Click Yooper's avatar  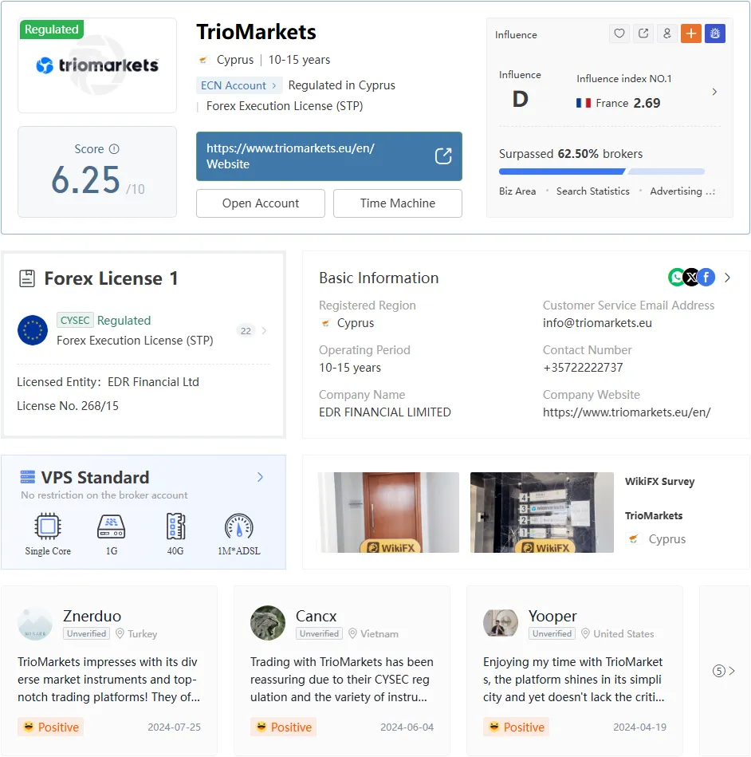(x=501, y=623)
